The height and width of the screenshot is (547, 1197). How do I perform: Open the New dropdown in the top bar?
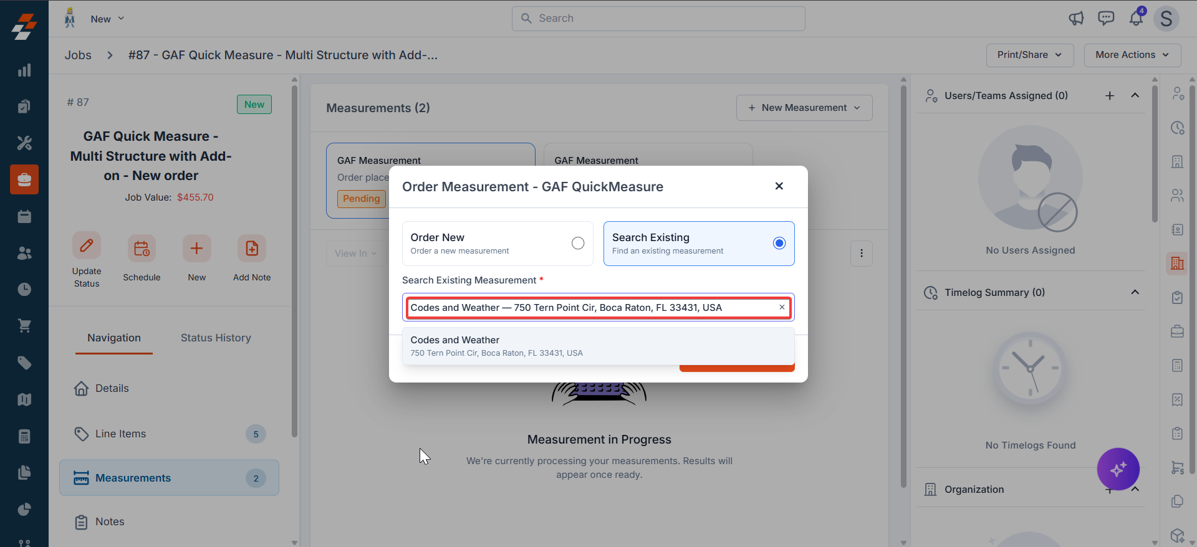[107, 19]
